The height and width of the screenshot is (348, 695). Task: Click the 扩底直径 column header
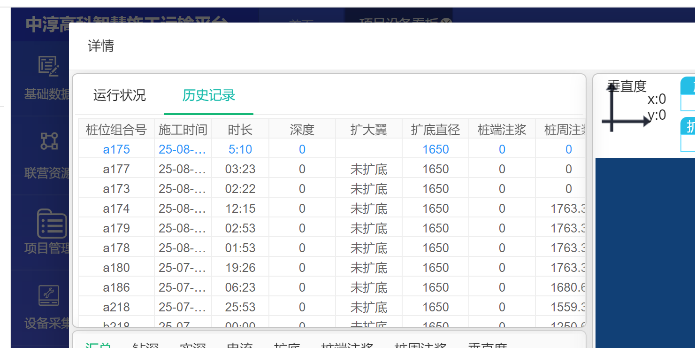[x=435, y=129]
